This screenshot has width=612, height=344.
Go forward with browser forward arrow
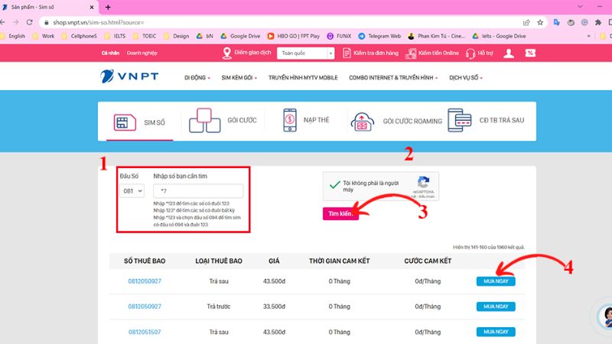click(x=15, y=22)
